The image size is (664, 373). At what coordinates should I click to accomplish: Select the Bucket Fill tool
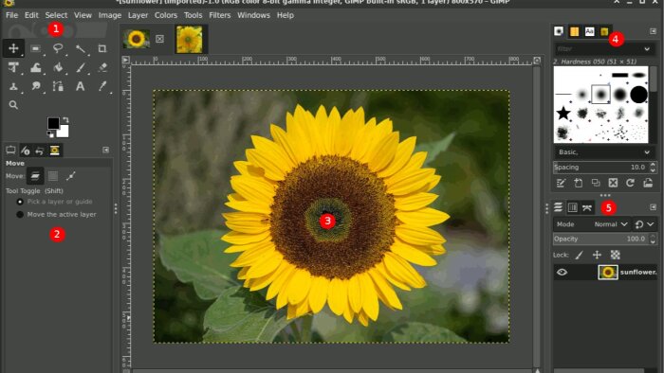[x=58, y=67]
